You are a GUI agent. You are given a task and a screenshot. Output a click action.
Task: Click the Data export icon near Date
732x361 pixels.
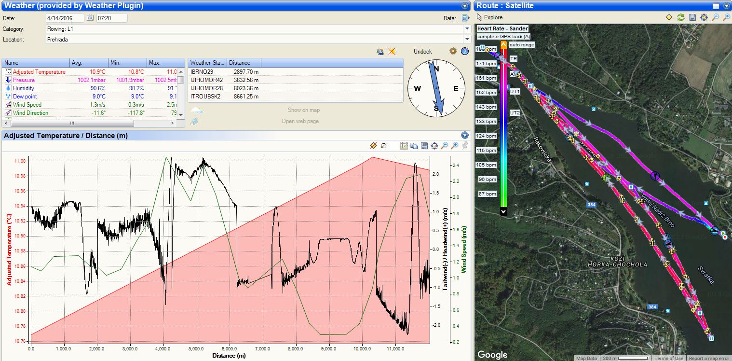[x=465, y=18]
